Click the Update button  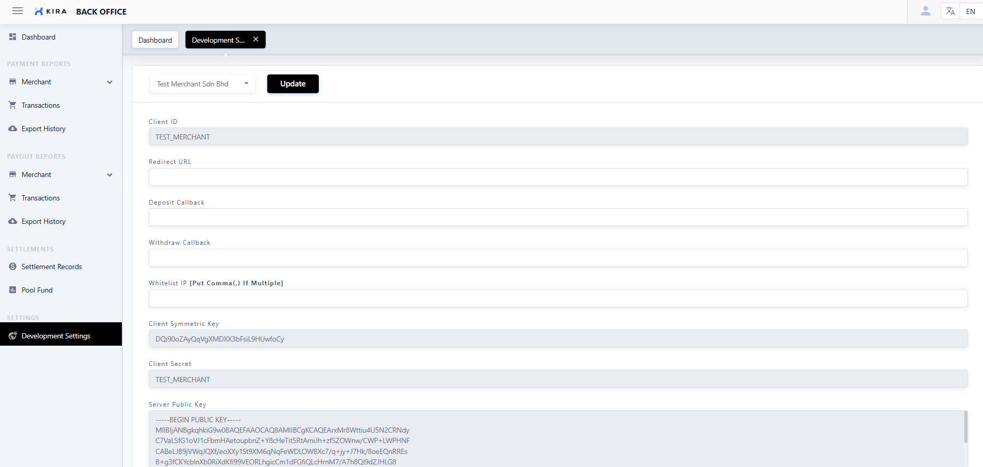coord(293,84)
